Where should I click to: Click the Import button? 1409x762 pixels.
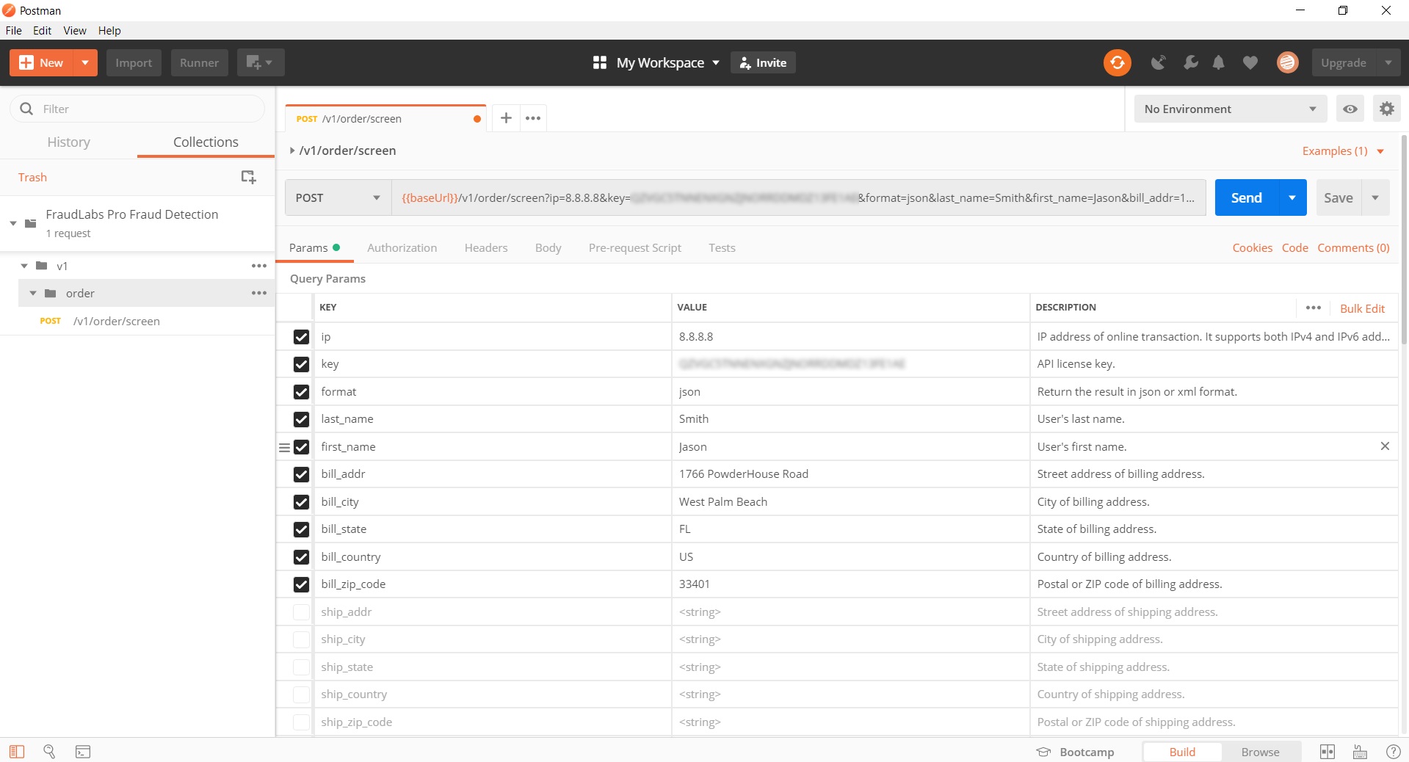[x=134, y=62]
